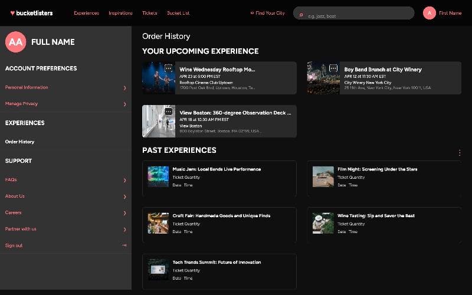Click the Wine Tasting thumbnail image
The image size is (472, 295).
pyautogui.click(x=323, y=223)
